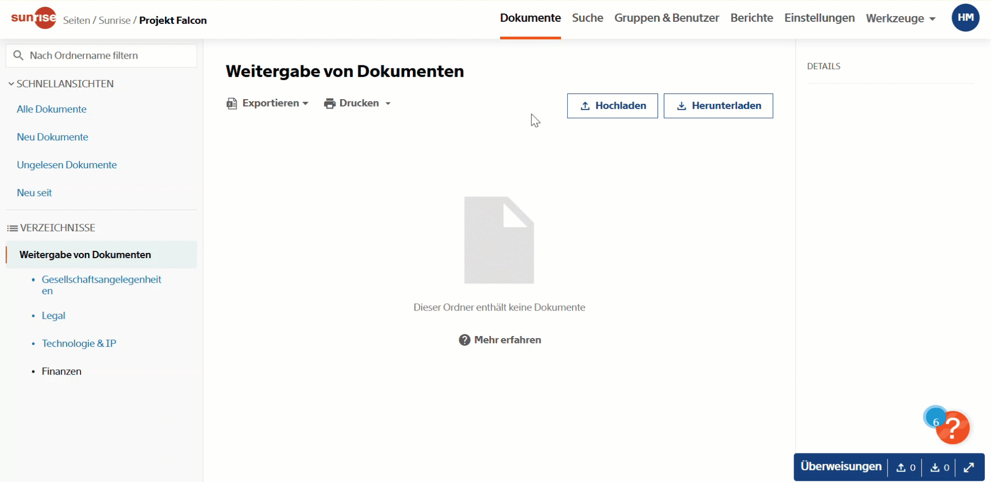This screenshot has height=482, width=991.
Task: Open the Berichte tab
Action: point(752,18)
